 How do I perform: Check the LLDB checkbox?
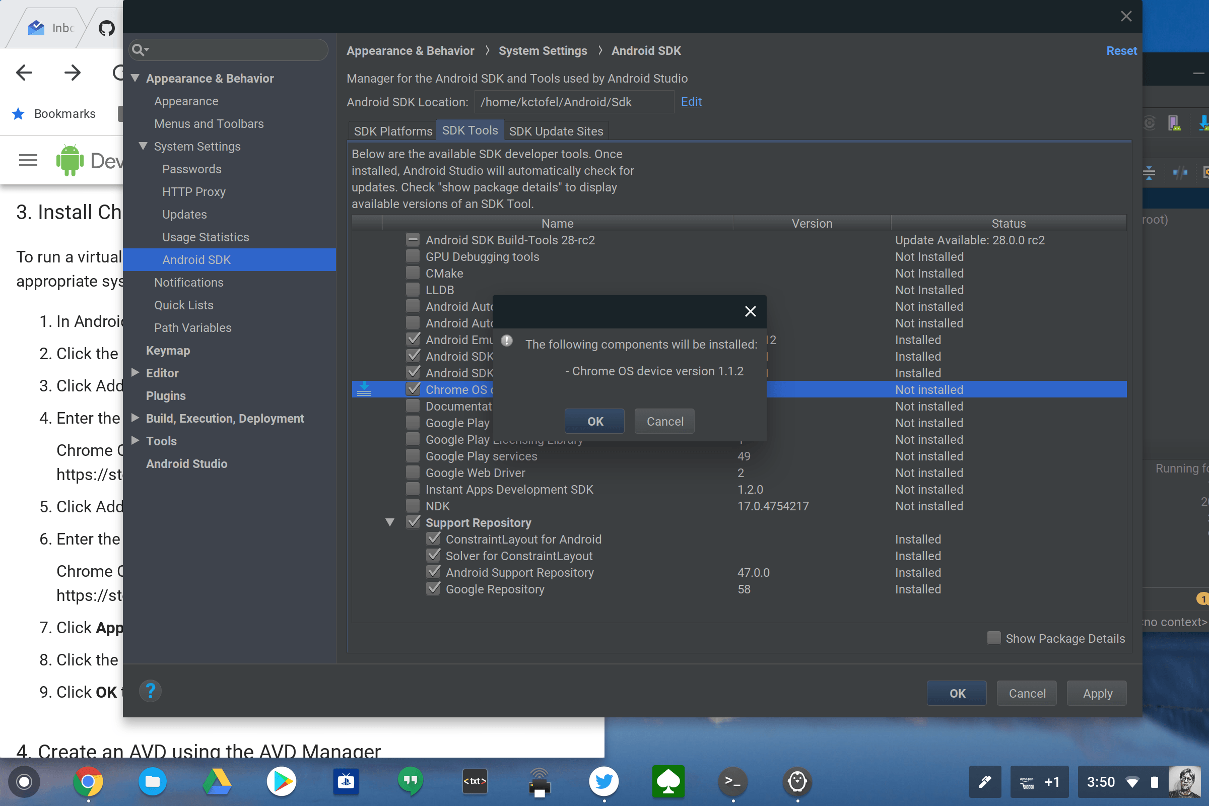click(413, 289)
